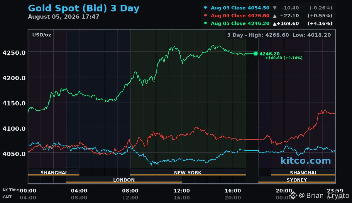Viewport: 352px width, 203px height.
Task: Click the SHANGHAI session bar above SYDNEY
Action: point(303,173)
